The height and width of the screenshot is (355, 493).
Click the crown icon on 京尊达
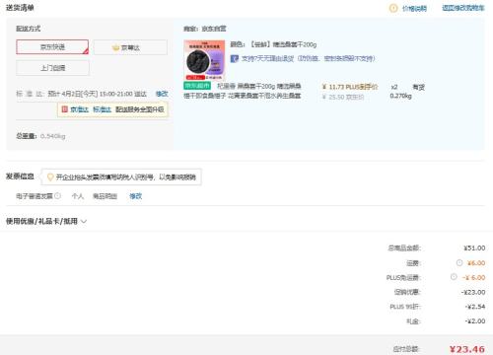pos(115,48)
